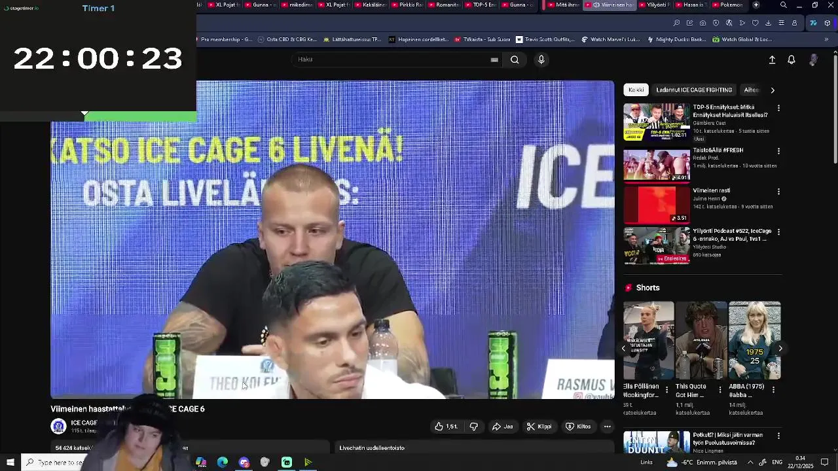
Task: Show hidden bookmarks overflow chevron
Action: [826, 39]
